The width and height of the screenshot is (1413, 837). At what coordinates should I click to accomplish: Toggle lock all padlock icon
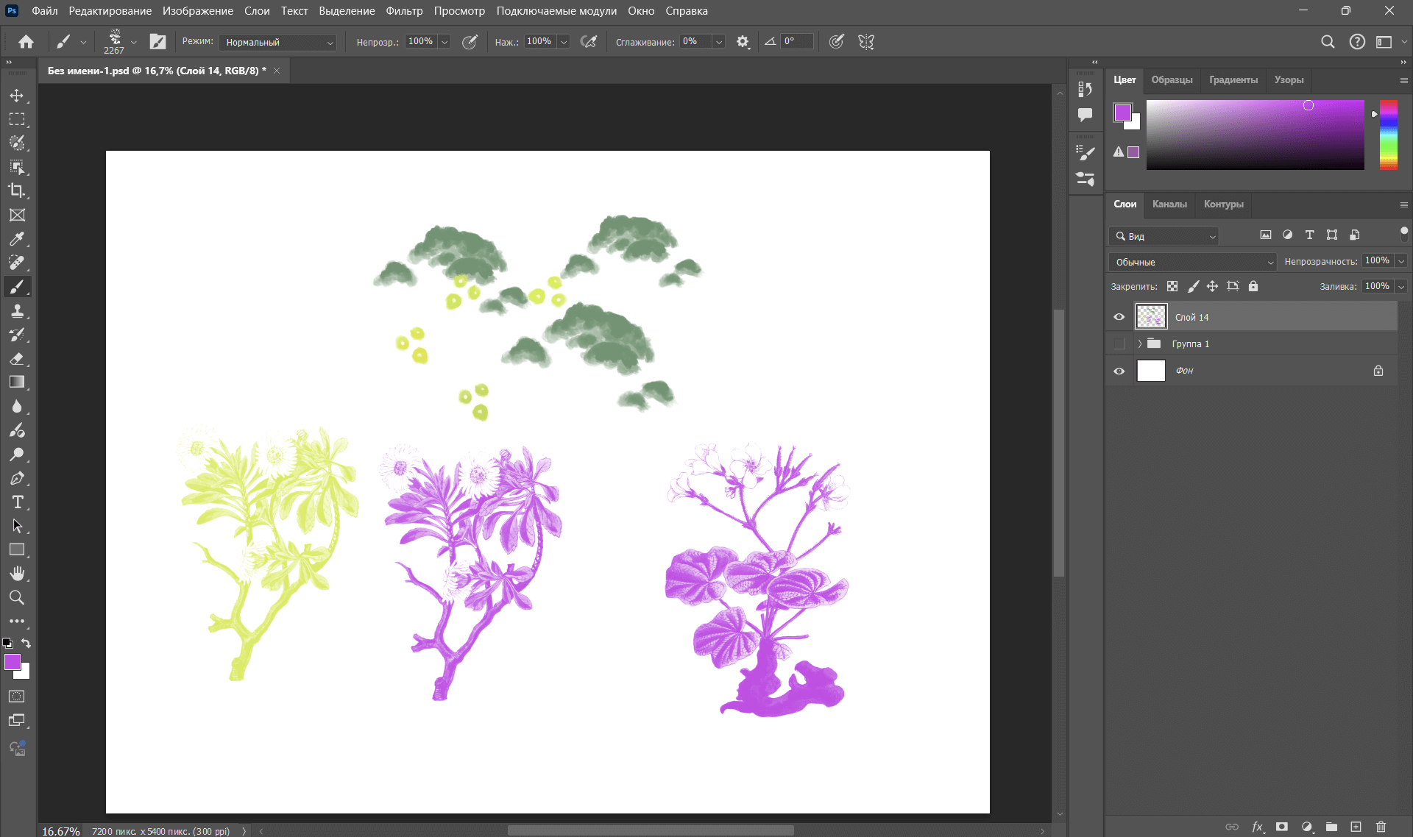point(1253,286)
